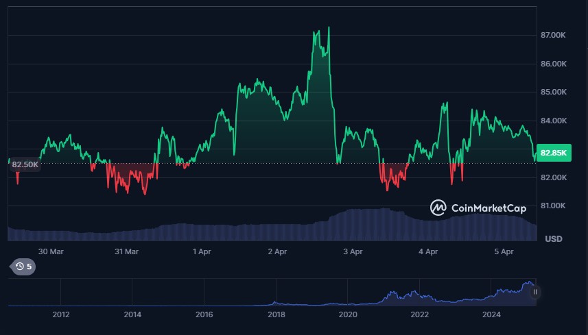Click the CoinMarketCap logo watermark
Screen dimensions: 588x335
click(x=478, y=207)
